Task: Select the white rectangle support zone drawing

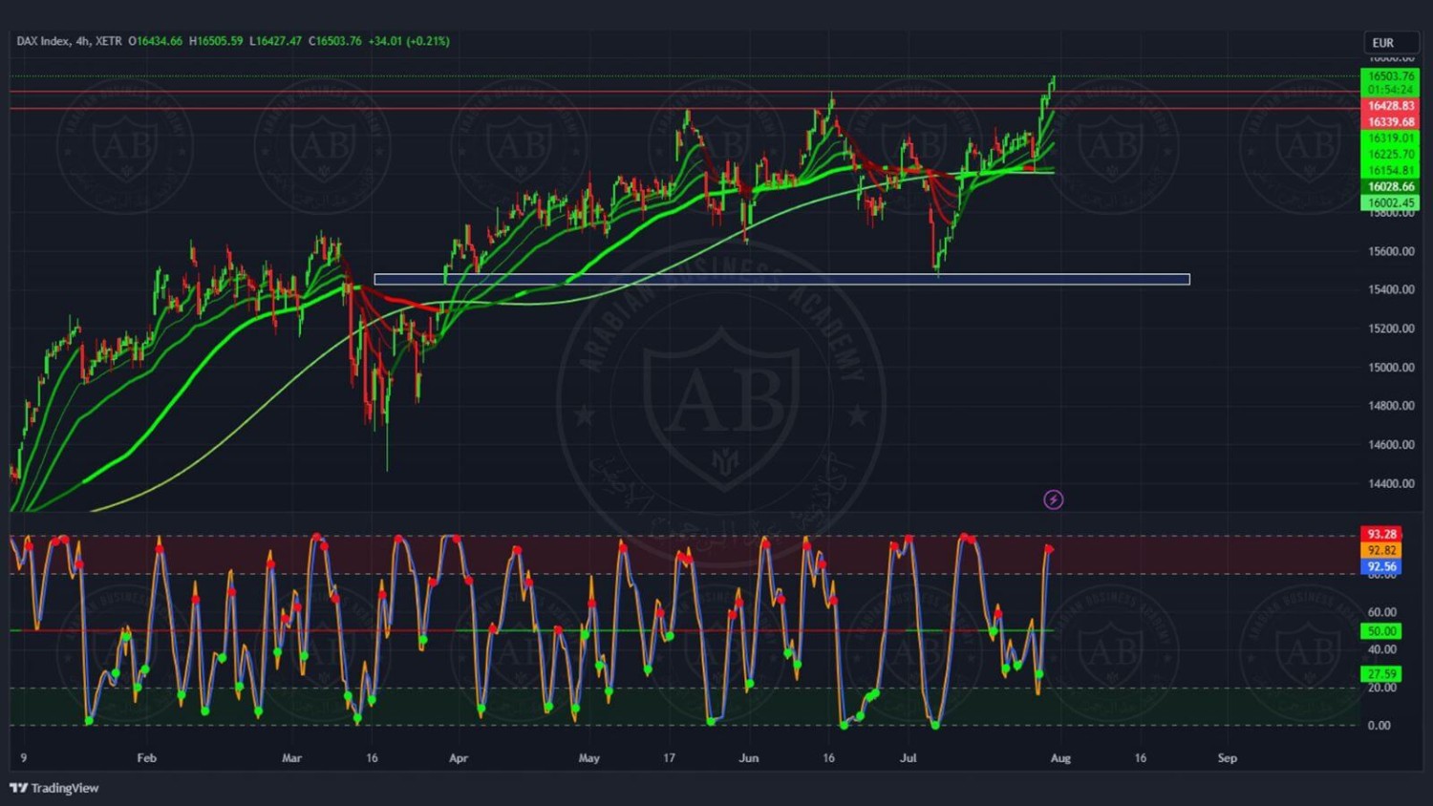Action: [x=781, y=280]
